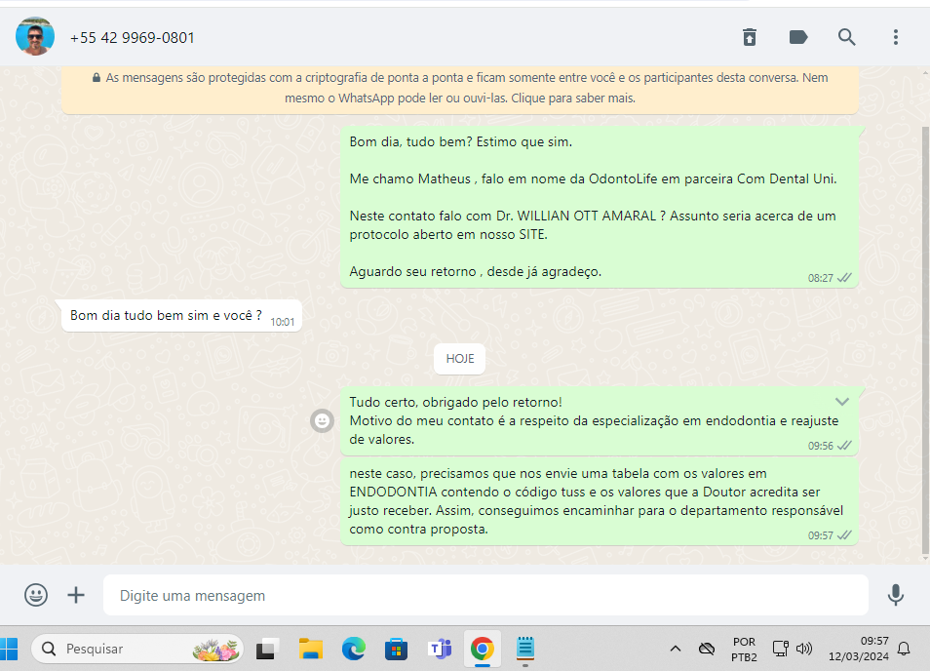Viewport: 930px width, 671px height.
Task: Show hidden system tray icons
Action: [675, 649]
